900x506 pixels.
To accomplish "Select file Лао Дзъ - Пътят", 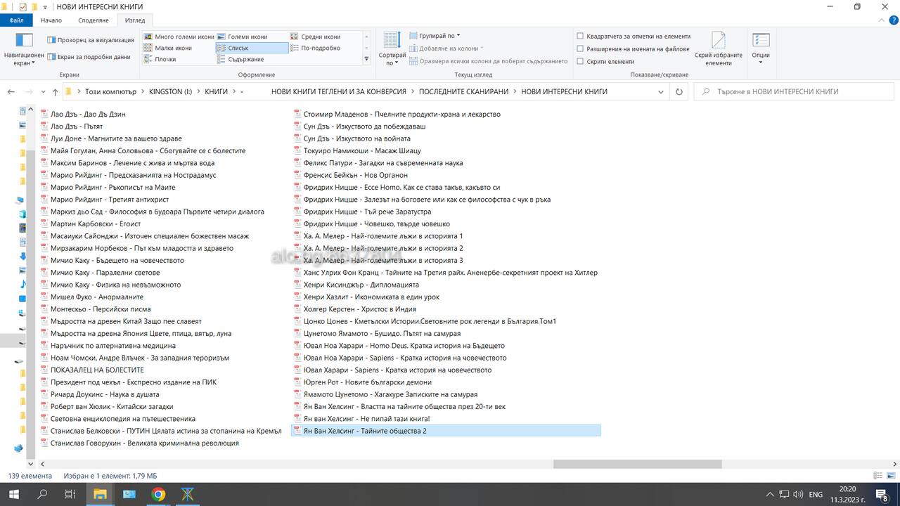I will click(x=77, y=126).
